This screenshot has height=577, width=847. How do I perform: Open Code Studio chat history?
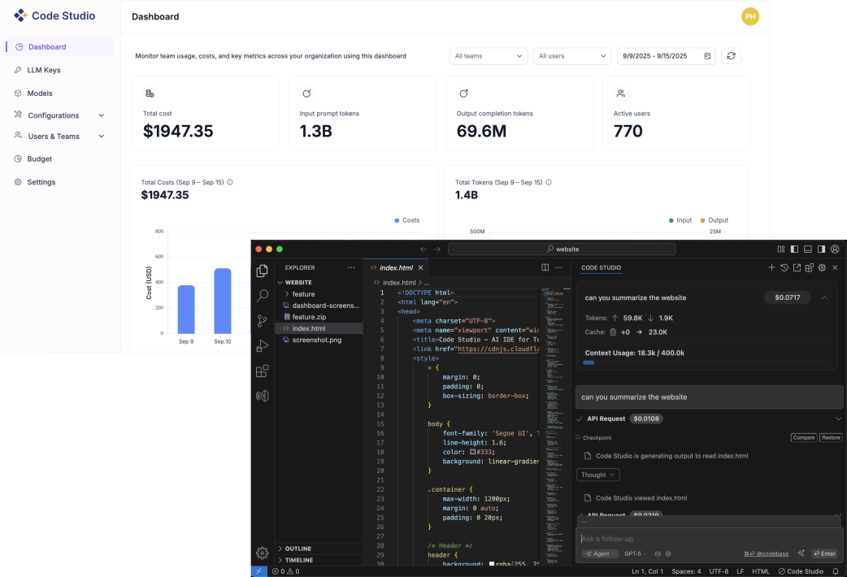click(784, 267)
